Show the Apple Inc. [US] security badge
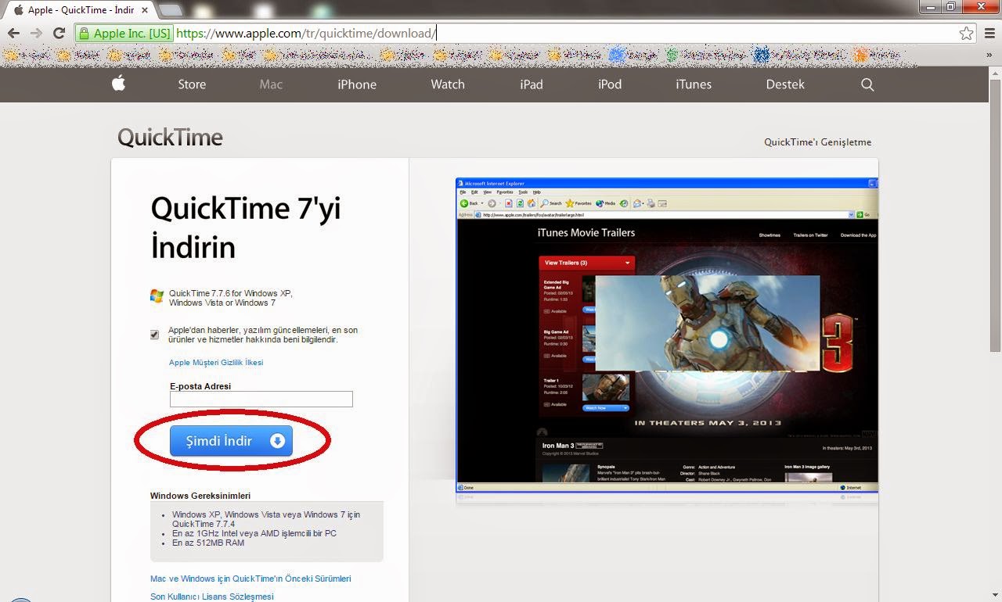 tap(124, 34)
